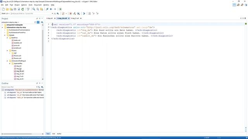Image resolution: width=248 pixels, height=139 pixels.
Task: Open the XPath history dropdown arrow
Action: pyautogui.click(x=52, y=14)
